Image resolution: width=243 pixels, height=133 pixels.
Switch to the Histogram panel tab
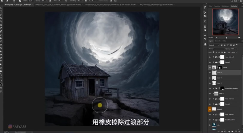click(x=225, y=6)
